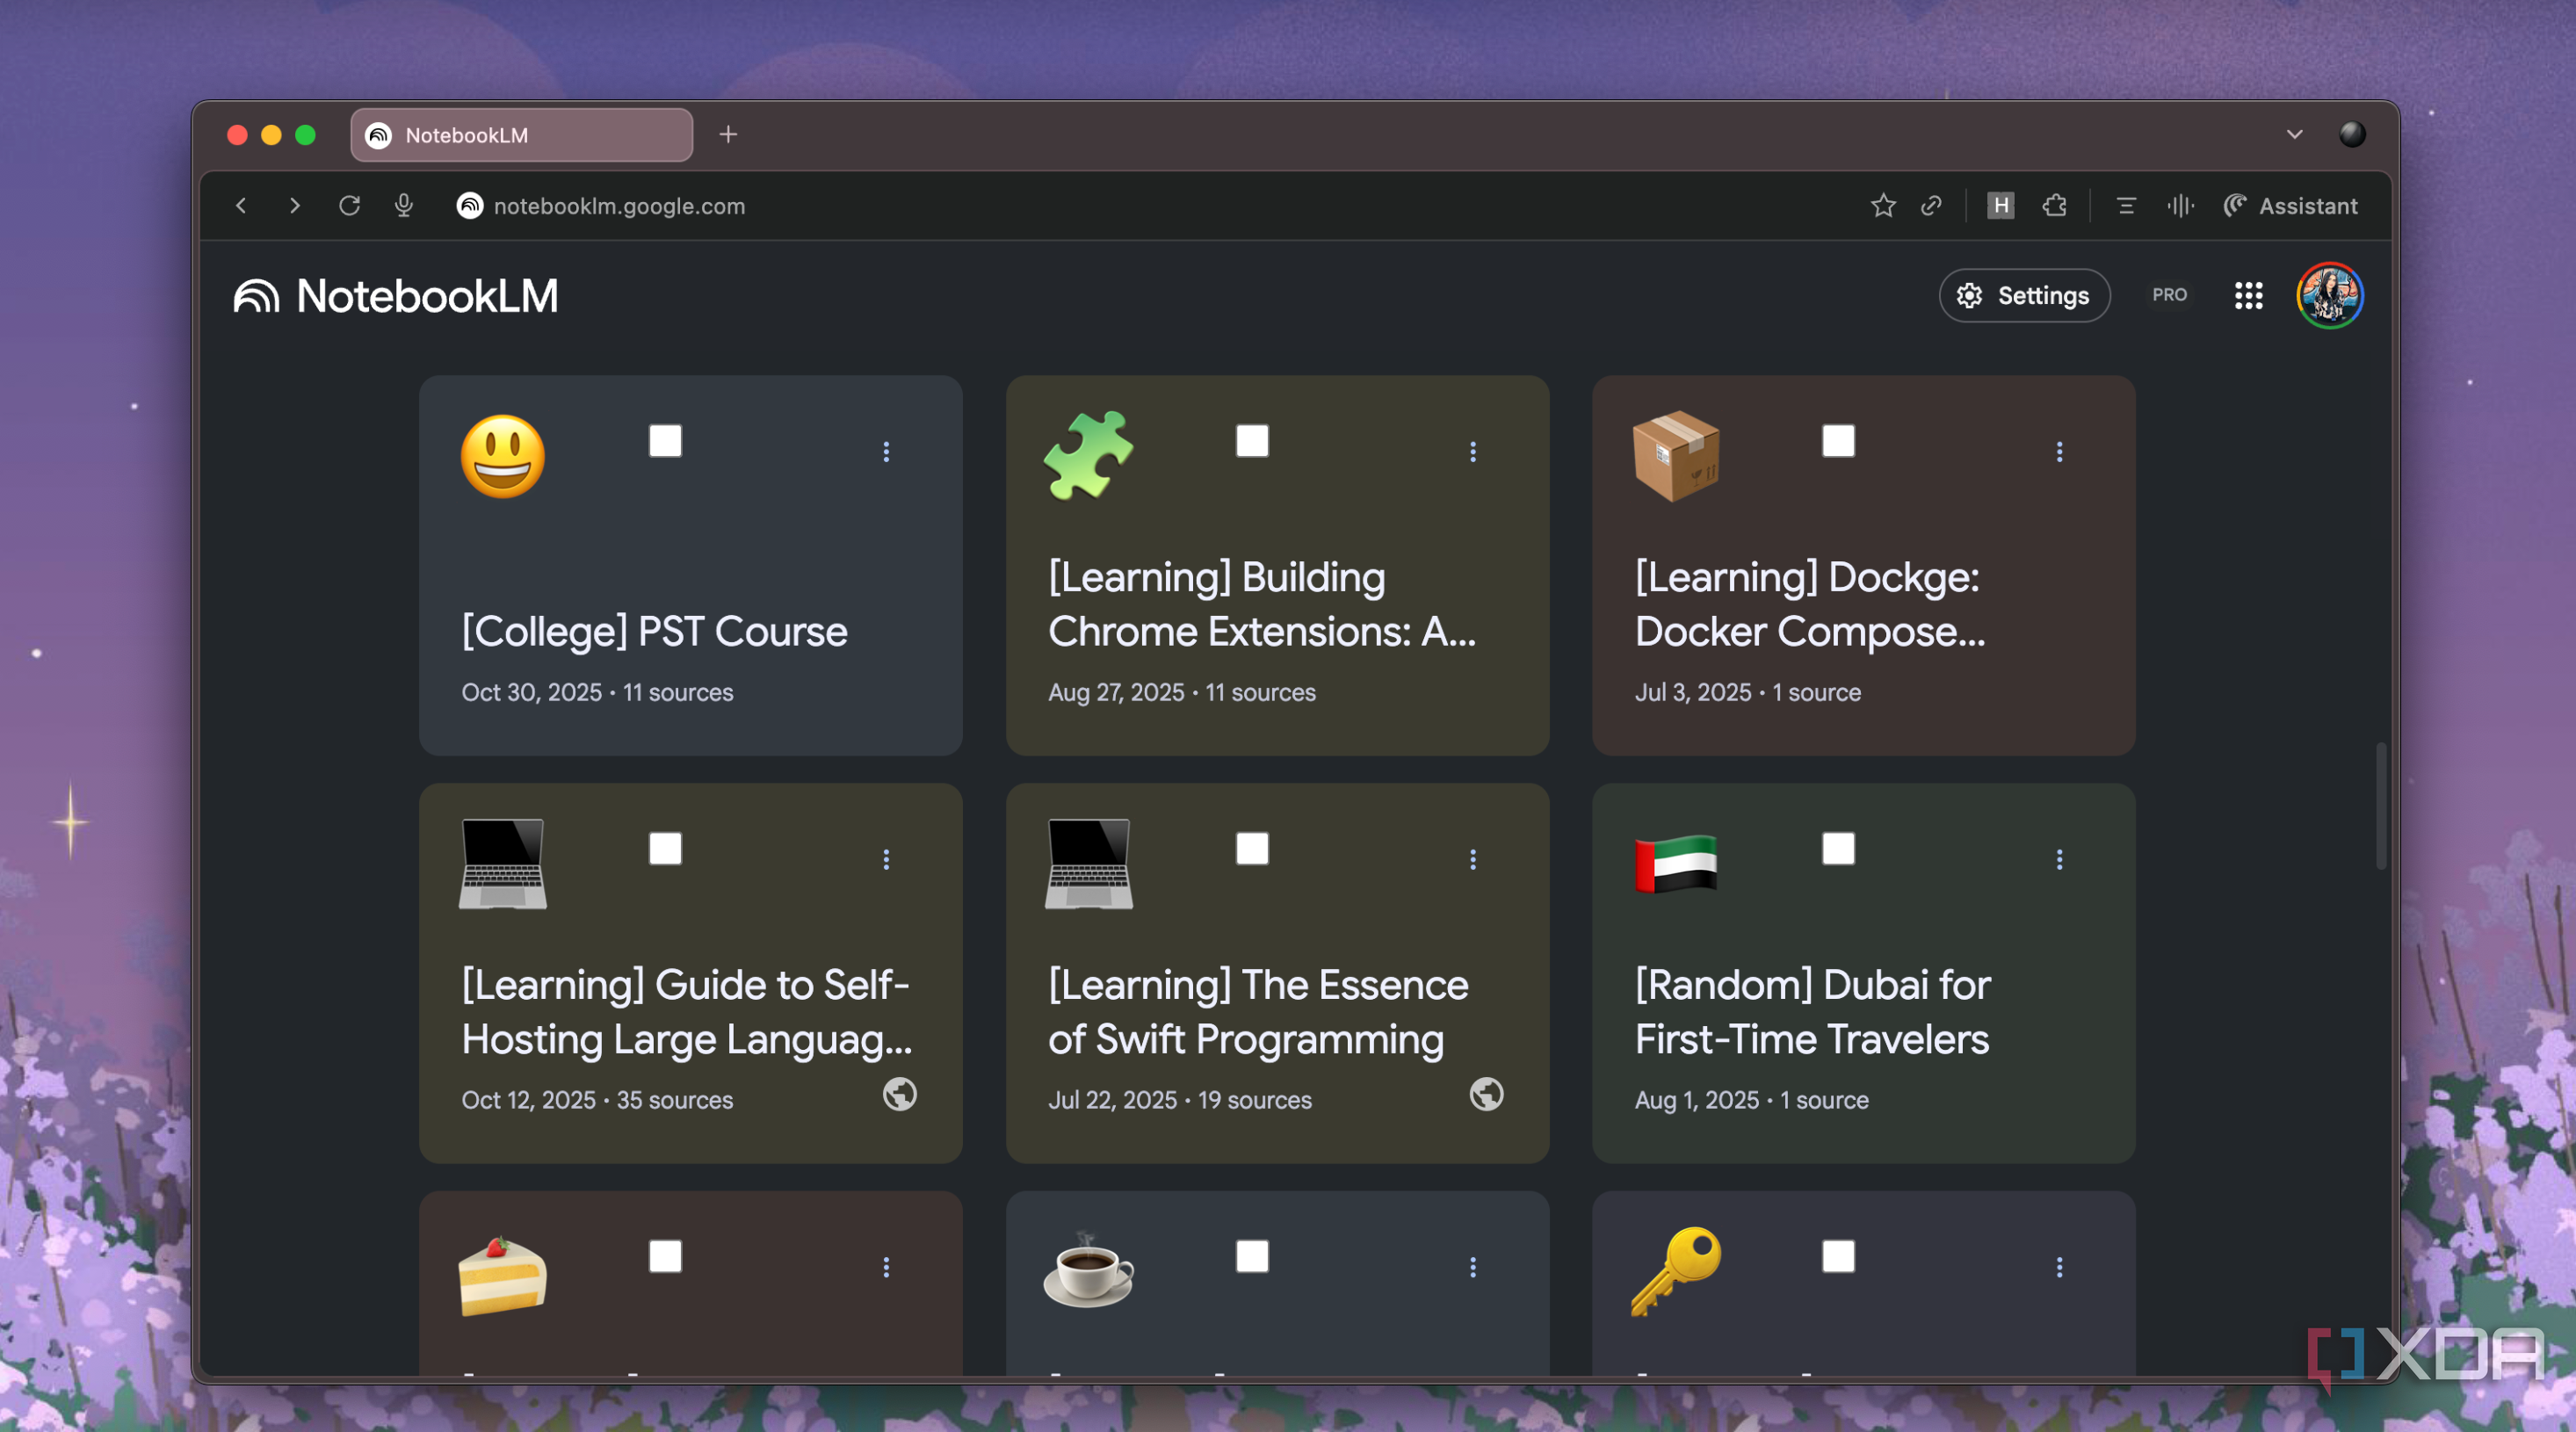Tick the checkbox on the cake emoji notebook
Screen dimensions: 2576x1432
coord(665,1257)
